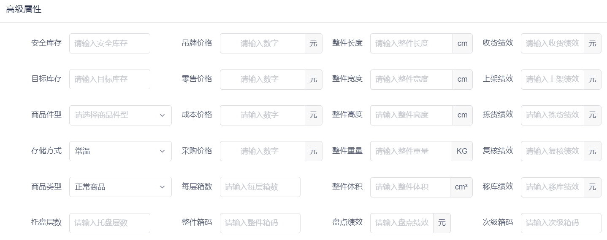Click the 零售价格 number input
Screen dimensions: 607x240
click(x=262, y=79)
